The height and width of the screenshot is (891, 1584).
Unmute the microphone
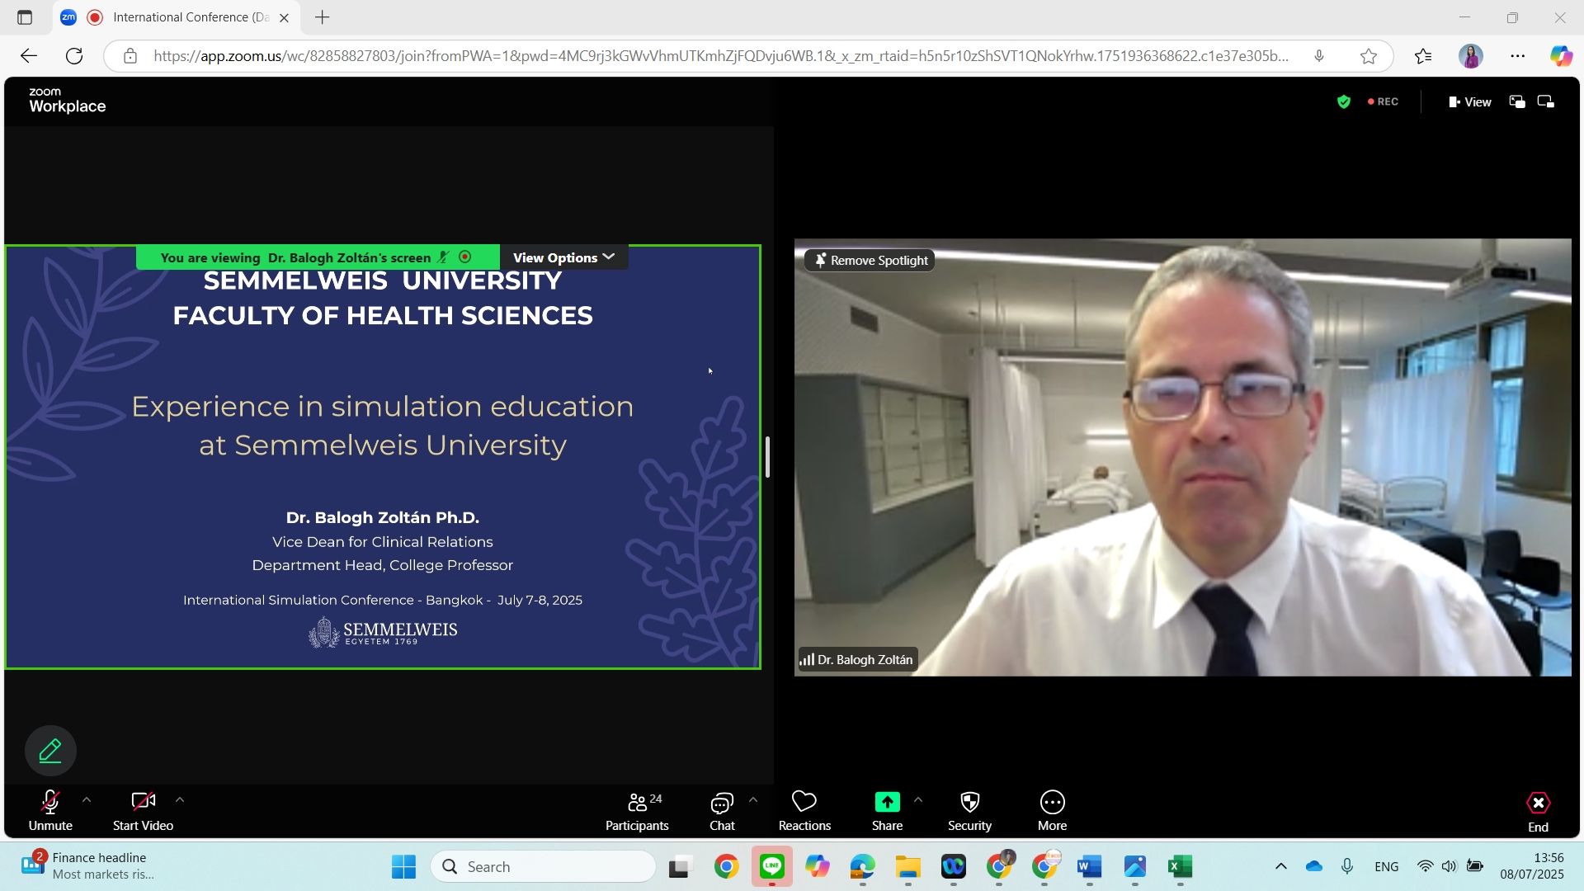50,811
